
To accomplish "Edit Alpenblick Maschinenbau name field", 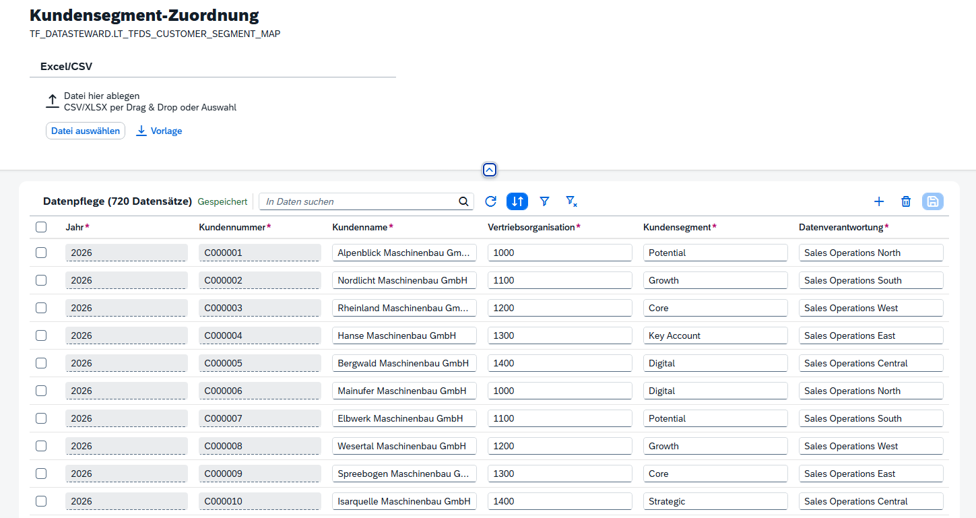I will coord(404,253).
